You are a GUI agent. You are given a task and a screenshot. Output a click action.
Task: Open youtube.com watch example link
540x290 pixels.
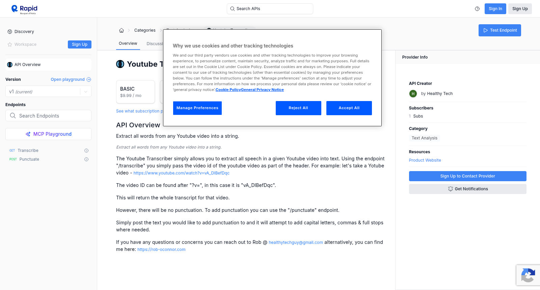(x=181, y=173)
